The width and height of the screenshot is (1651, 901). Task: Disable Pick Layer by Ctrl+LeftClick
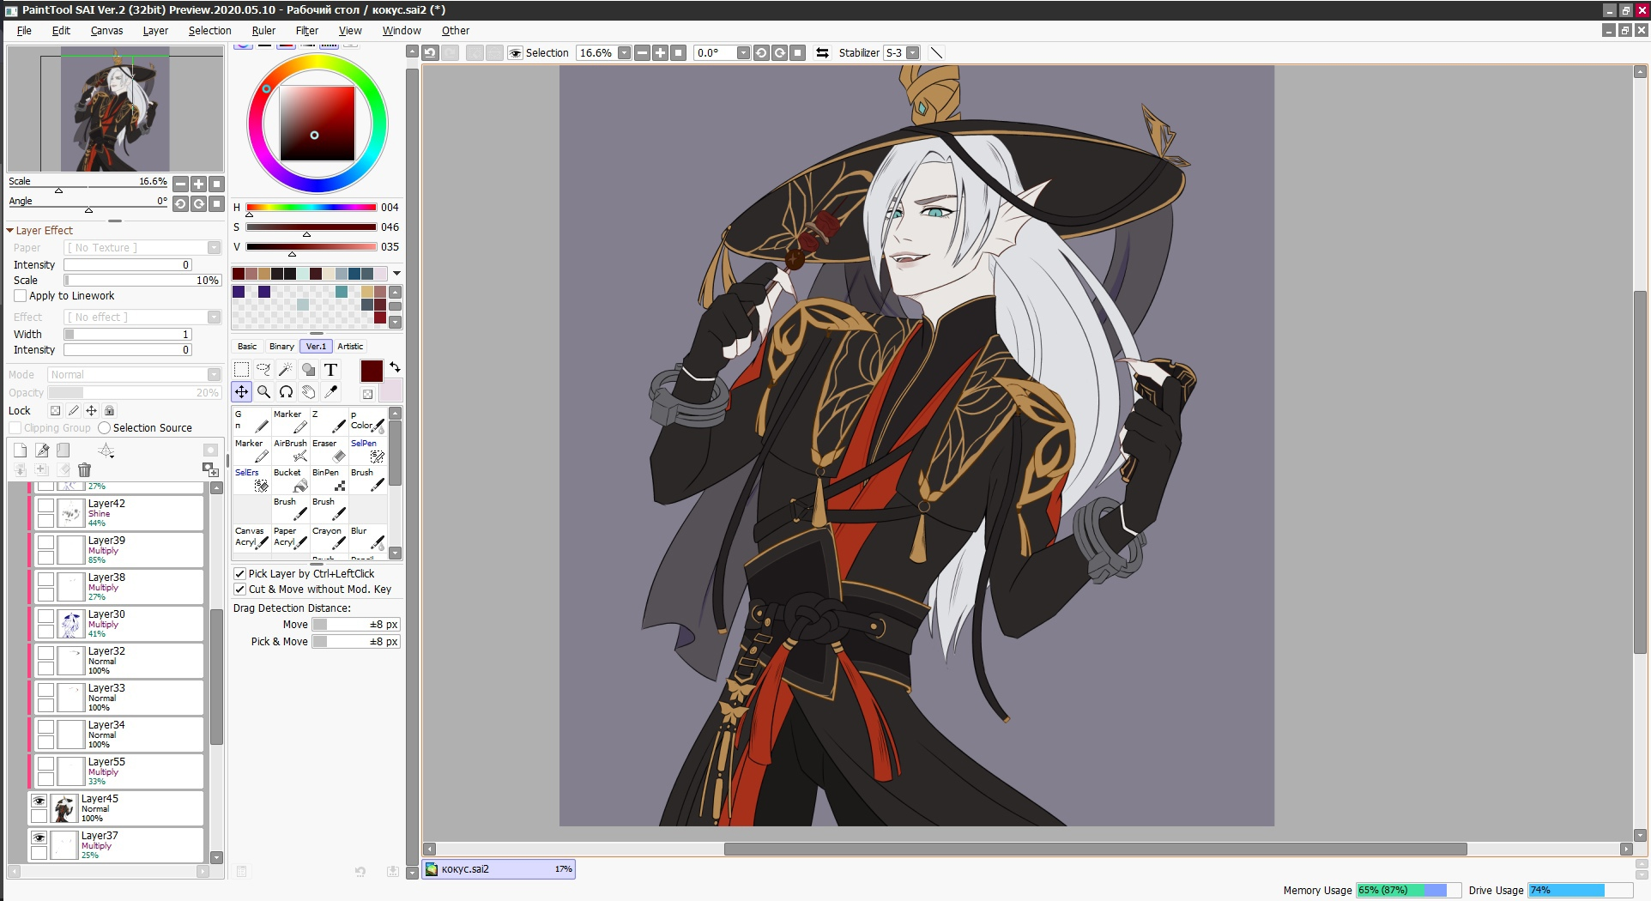(x=240, y=574)
